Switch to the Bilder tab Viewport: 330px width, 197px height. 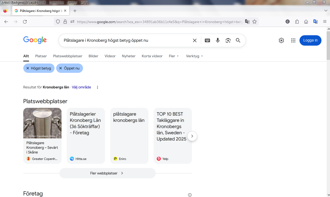pyautogui.click(x=93, y=56)
